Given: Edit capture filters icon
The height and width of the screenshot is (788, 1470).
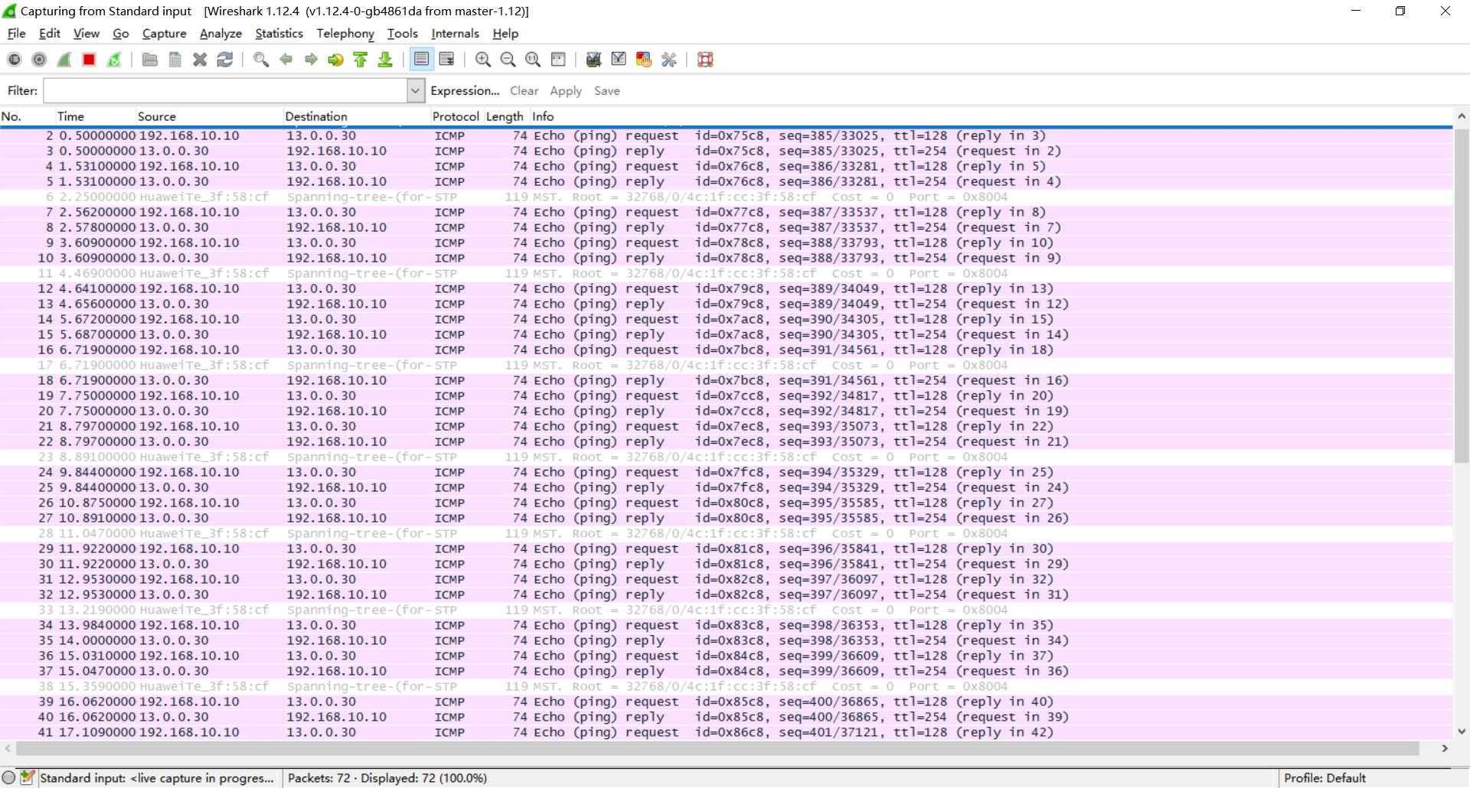Looking at the screenshot, I should click(593, 60).
